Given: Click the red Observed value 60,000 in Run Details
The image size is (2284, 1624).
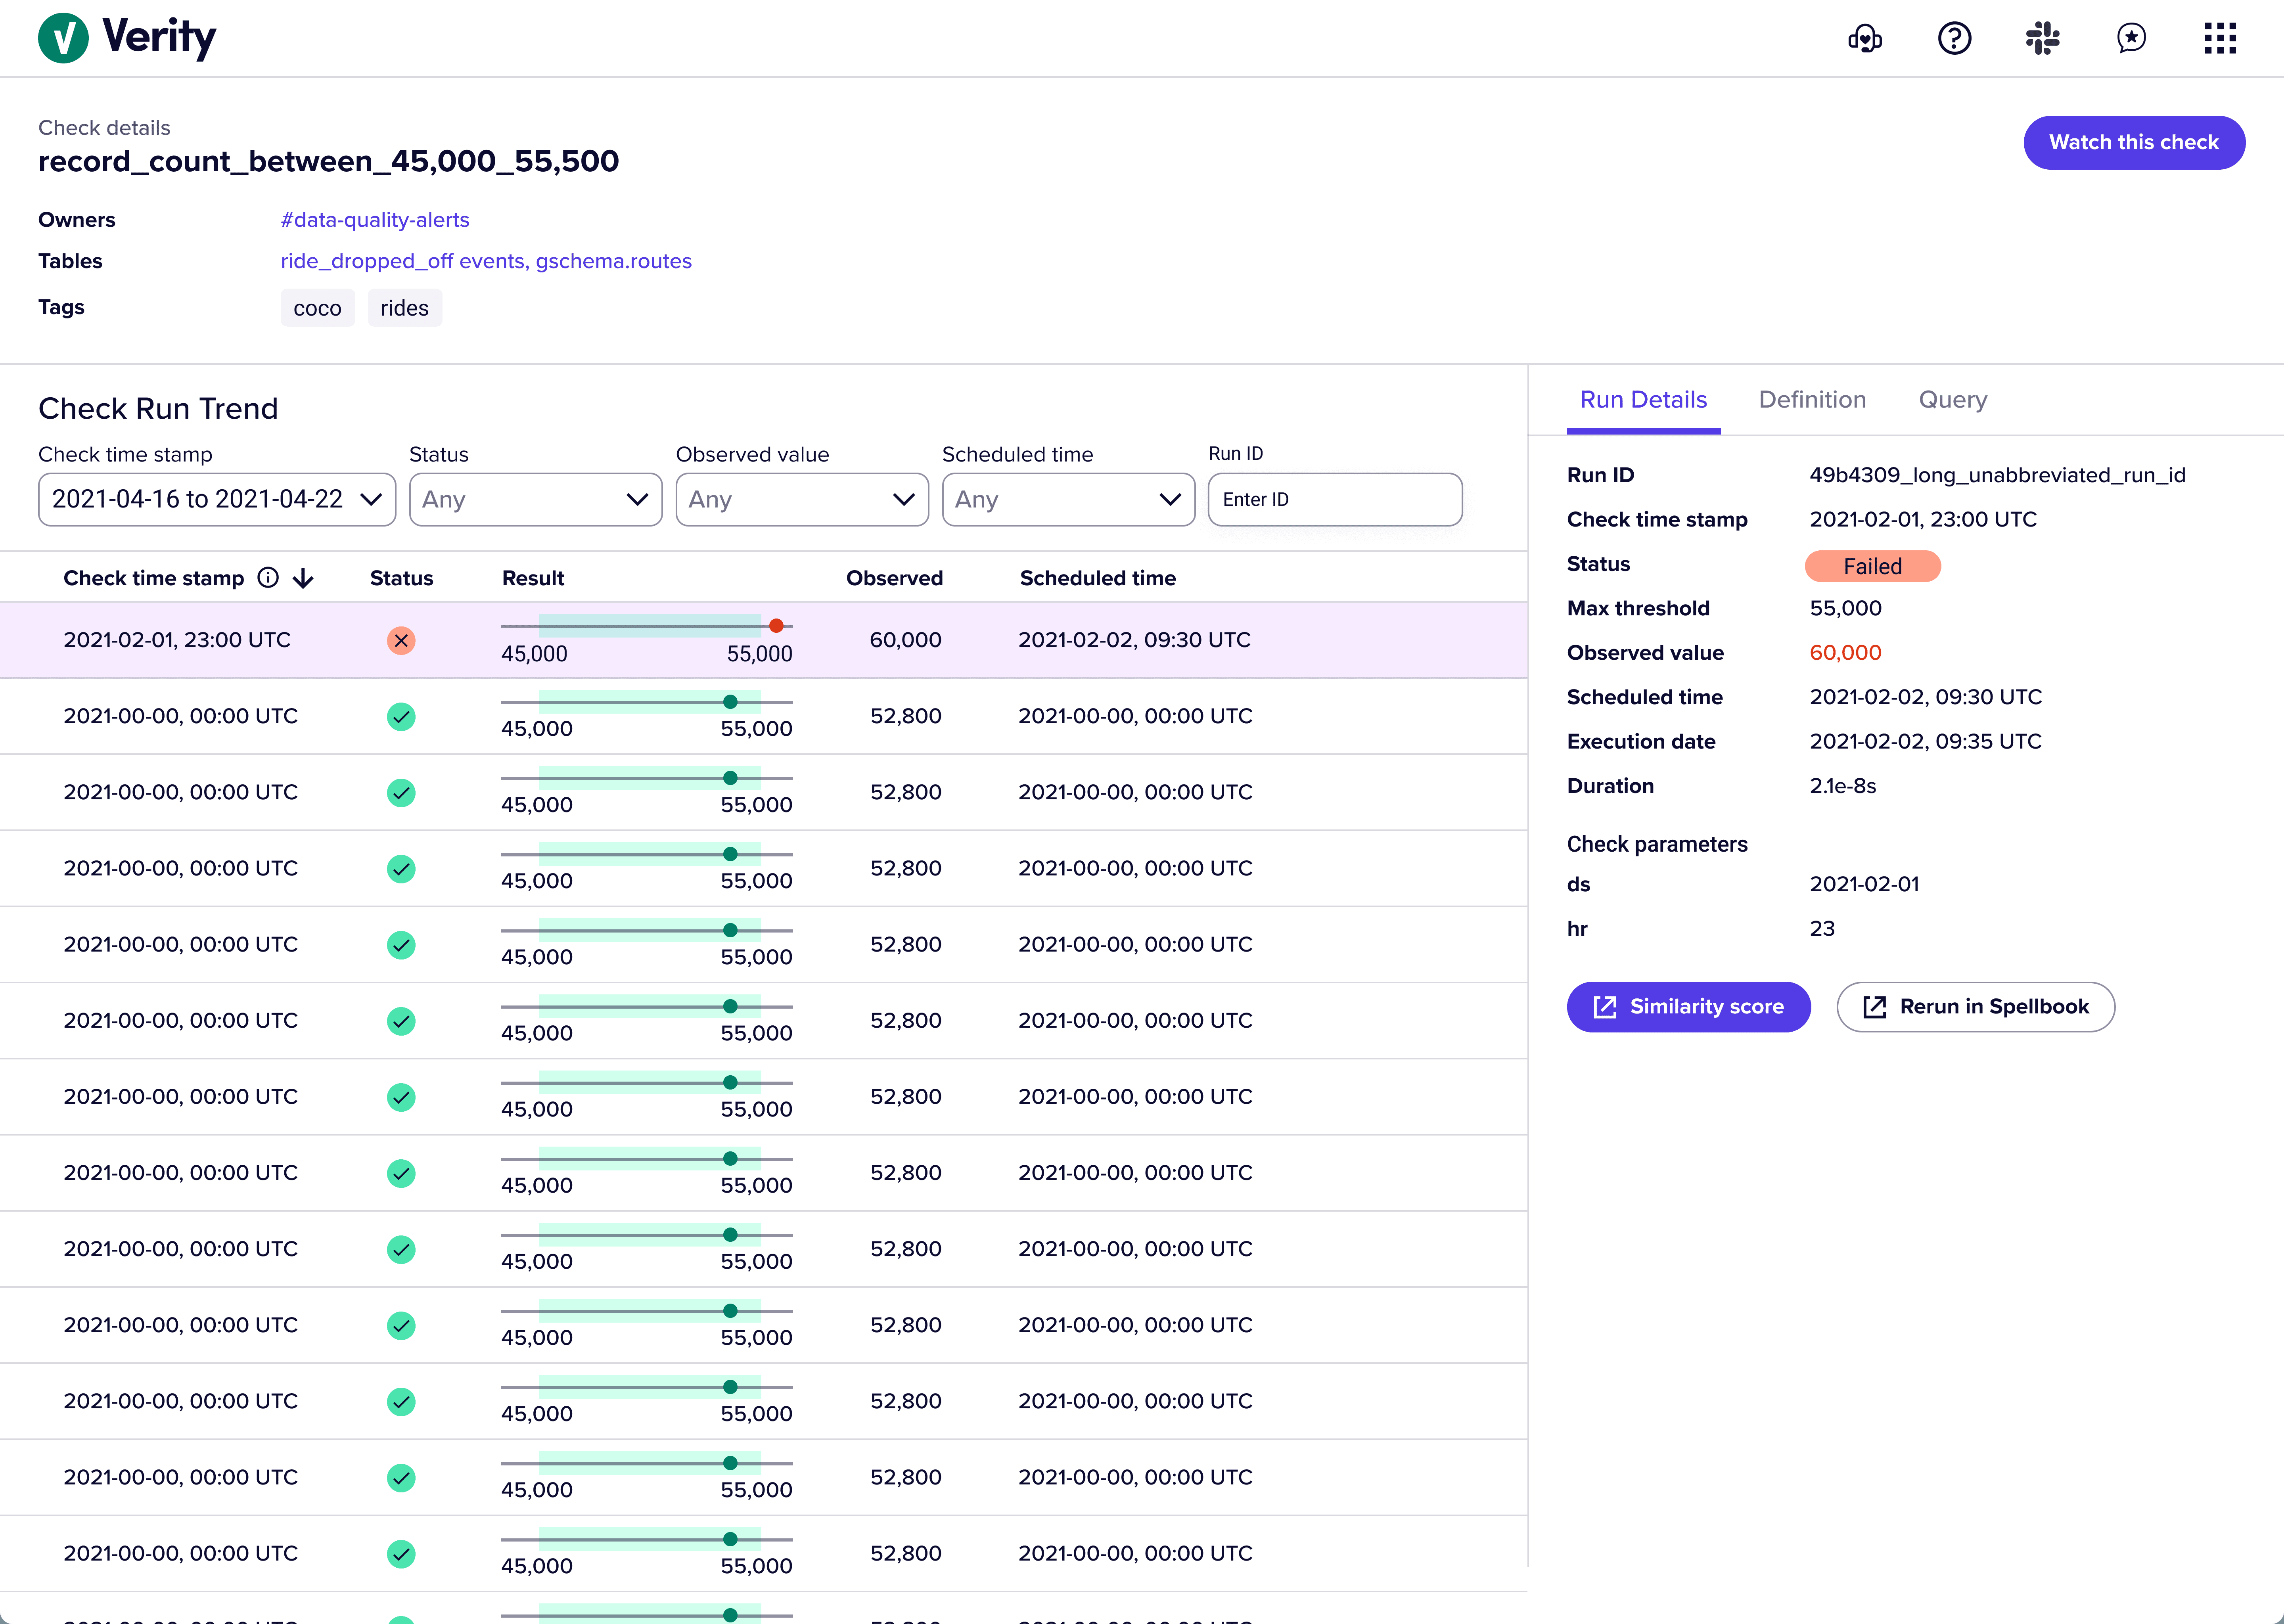Looking at the screenshot, I should 1845,653.
